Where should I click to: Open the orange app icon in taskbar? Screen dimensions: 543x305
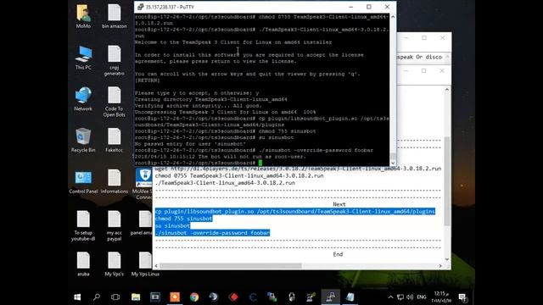click(175, 297)
